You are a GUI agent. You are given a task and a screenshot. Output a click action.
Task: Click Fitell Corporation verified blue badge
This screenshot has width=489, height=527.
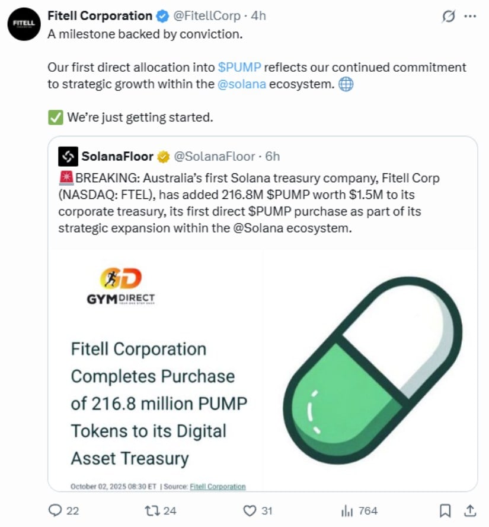[162, 16]
